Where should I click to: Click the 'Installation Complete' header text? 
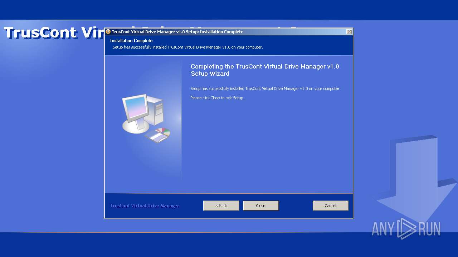point(131,41)
